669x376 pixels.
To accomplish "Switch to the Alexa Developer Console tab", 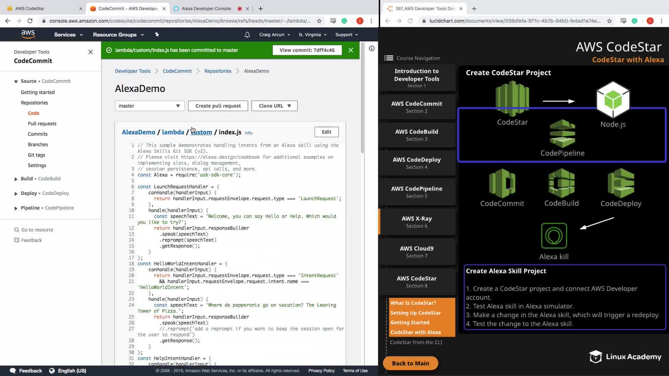I will click(x=206, y=9).
